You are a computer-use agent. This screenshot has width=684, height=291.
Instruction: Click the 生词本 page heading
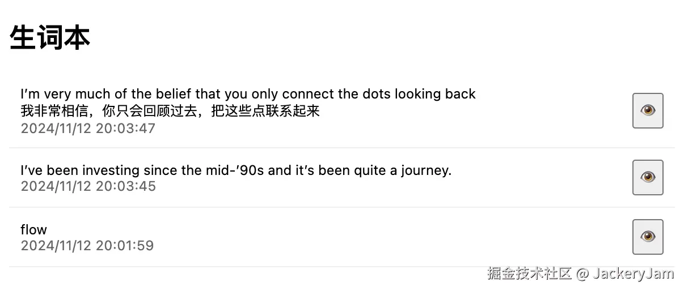tap(50, 38)
